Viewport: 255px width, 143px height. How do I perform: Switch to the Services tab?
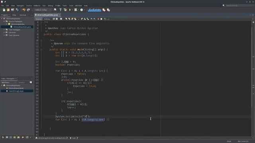click(23, 15)
